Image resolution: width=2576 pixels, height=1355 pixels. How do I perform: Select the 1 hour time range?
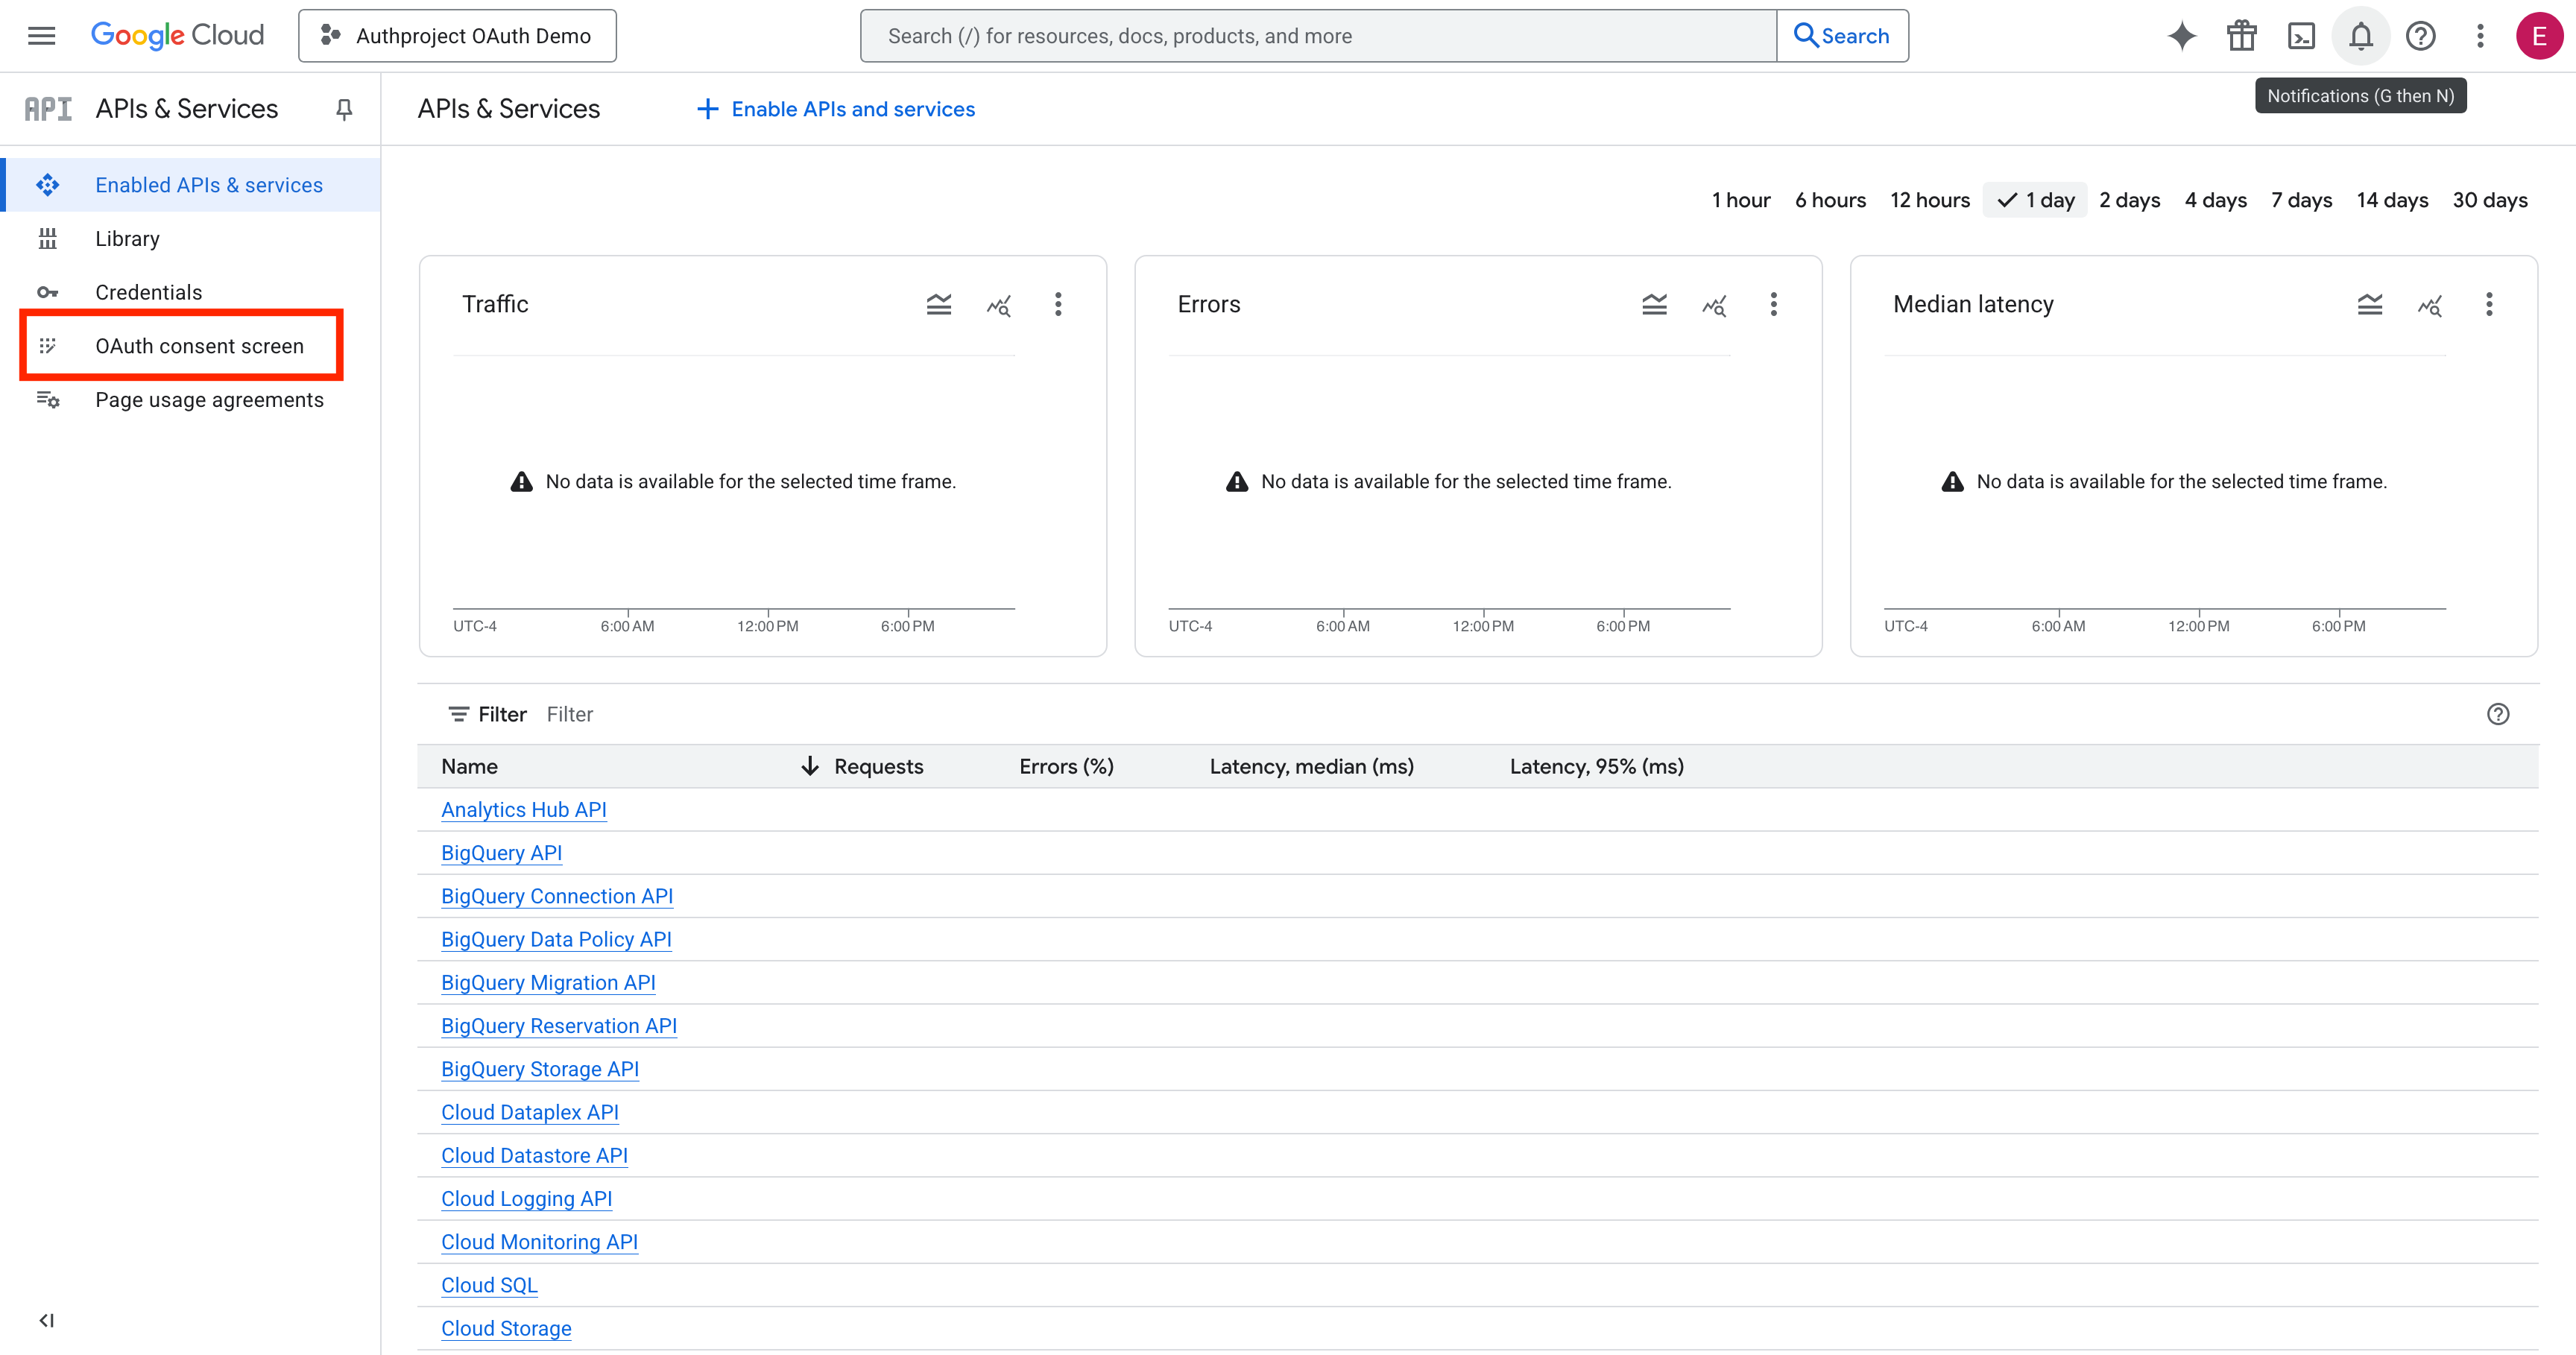(x=1741, y=200)
